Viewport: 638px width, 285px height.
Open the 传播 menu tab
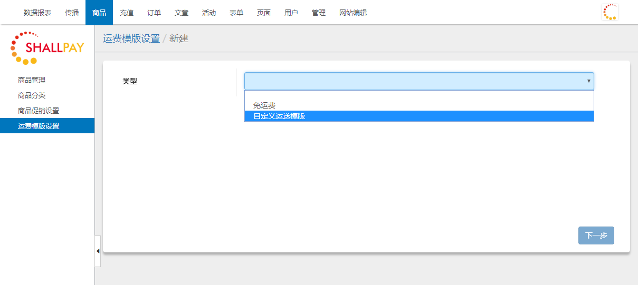pyautogui.click(x=72, y=13)
